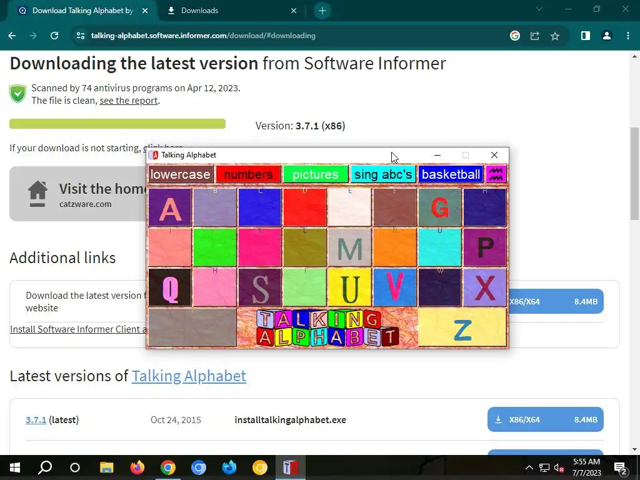Image resolution: width=640 pixels, height=480 pixels.
Task: Open the Chrome profile menu
Action: [x=607, y=36]
